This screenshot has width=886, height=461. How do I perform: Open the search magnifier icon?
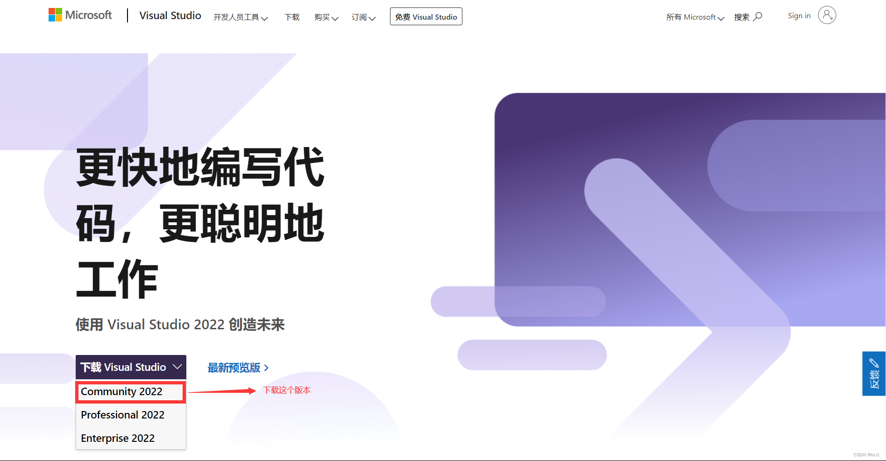click(758, 16)
